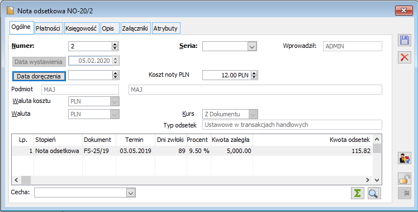The image size is (418, 212).
Task: Click the greyed-out pin icon
Action: pos(405,193)
